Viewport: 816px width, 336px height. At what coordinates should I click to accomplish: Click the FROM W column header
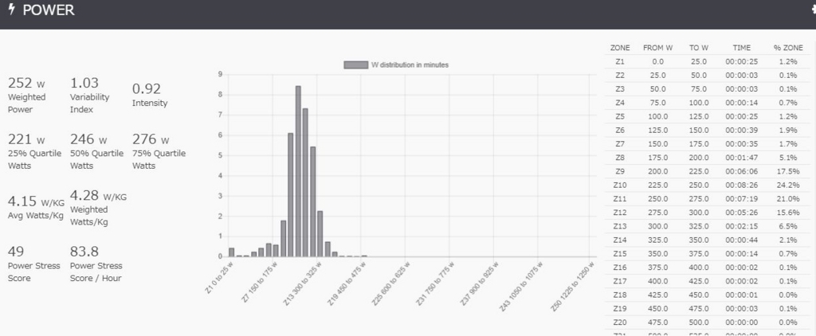coord(657,48)
